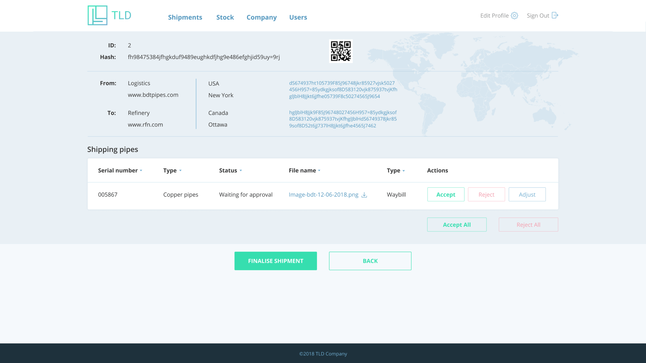Open the File name sort dropdown
This screenshot has height=363, width=646.
click(319, 171)
